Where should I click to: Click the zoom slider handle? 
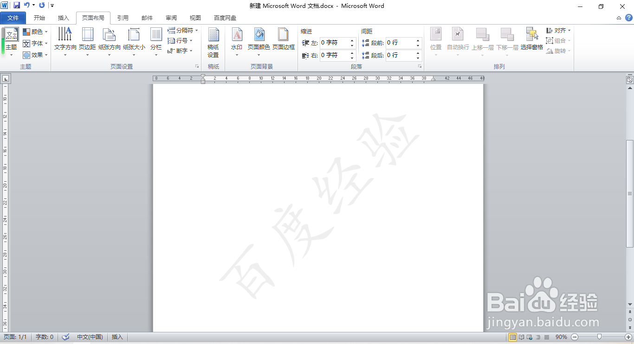(x=600, y=337)
